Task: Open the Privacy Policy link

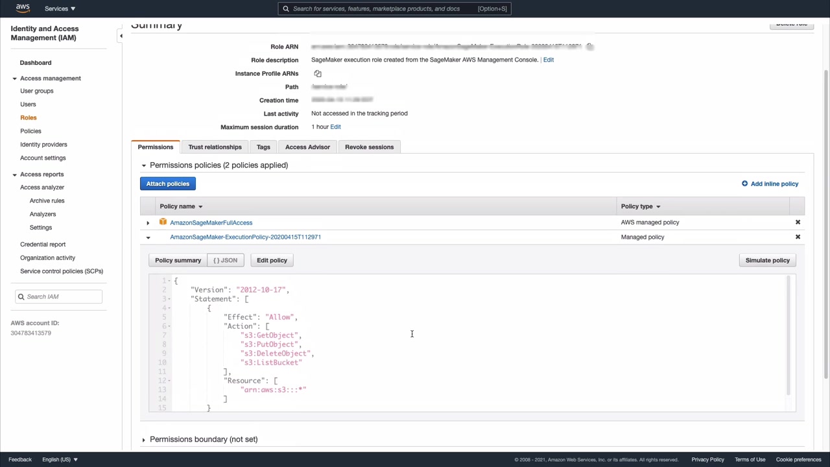Action: coord(708,460)
